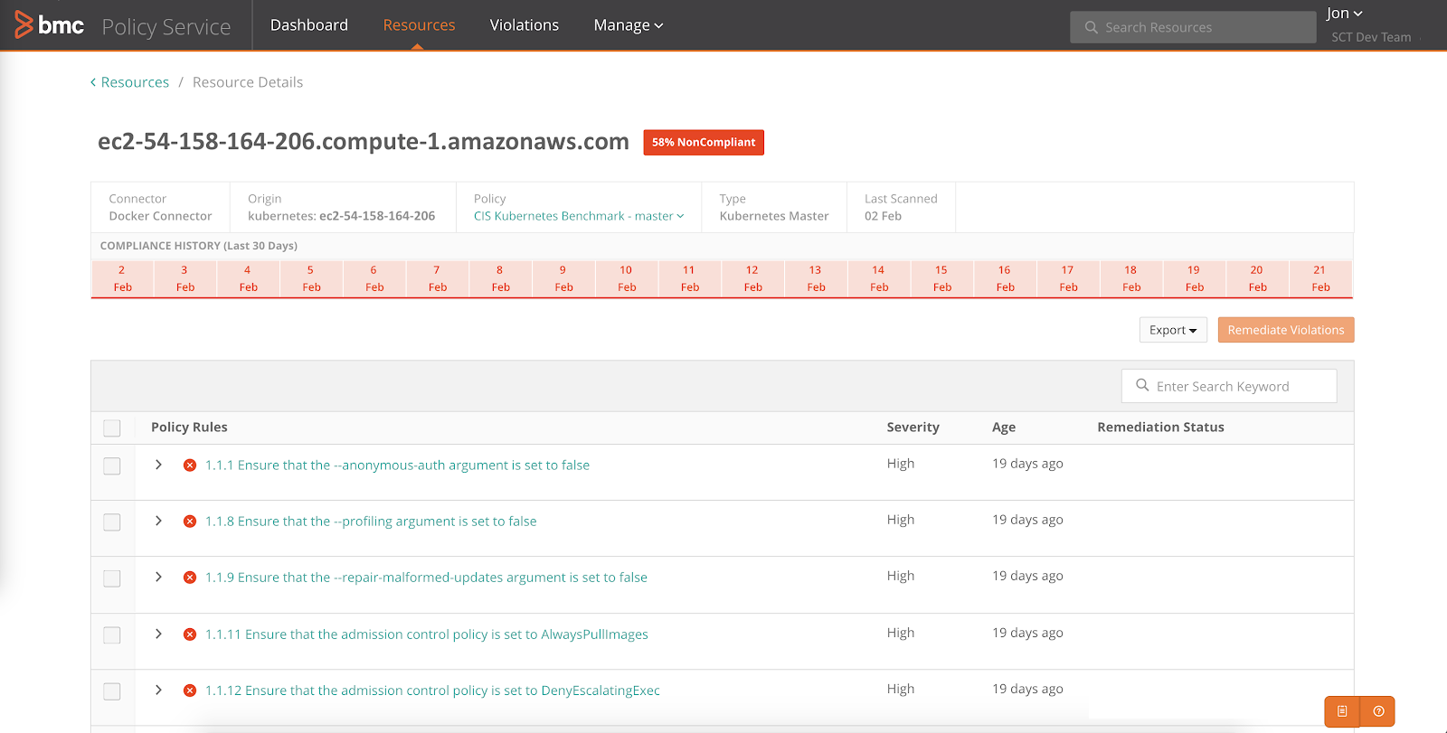
Task: Click the red violation icon for rule 1.1.9
Action: click(190, 578)
